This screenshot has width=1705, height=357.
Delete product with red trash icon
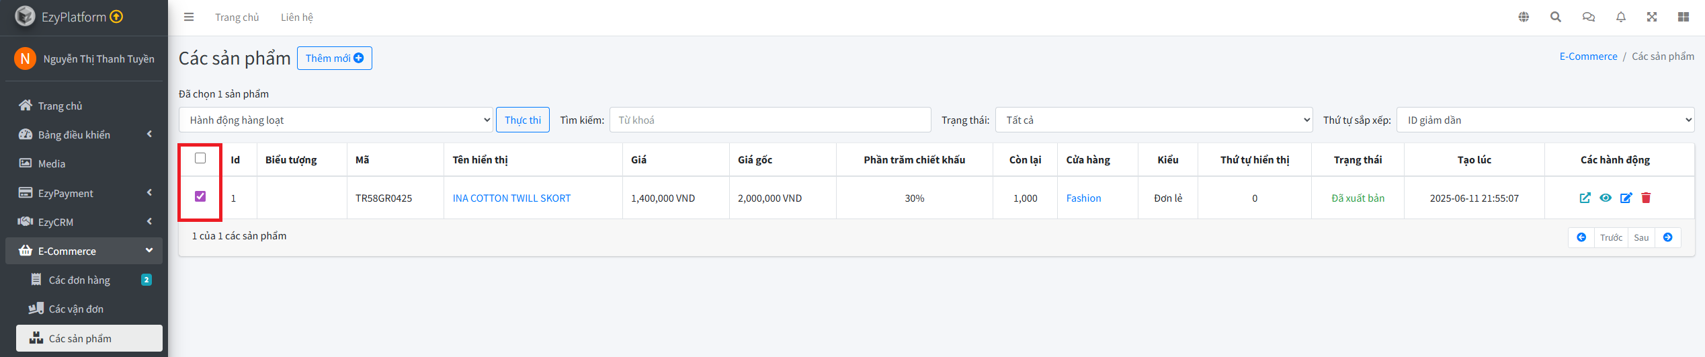click(x=1646, y=198)
